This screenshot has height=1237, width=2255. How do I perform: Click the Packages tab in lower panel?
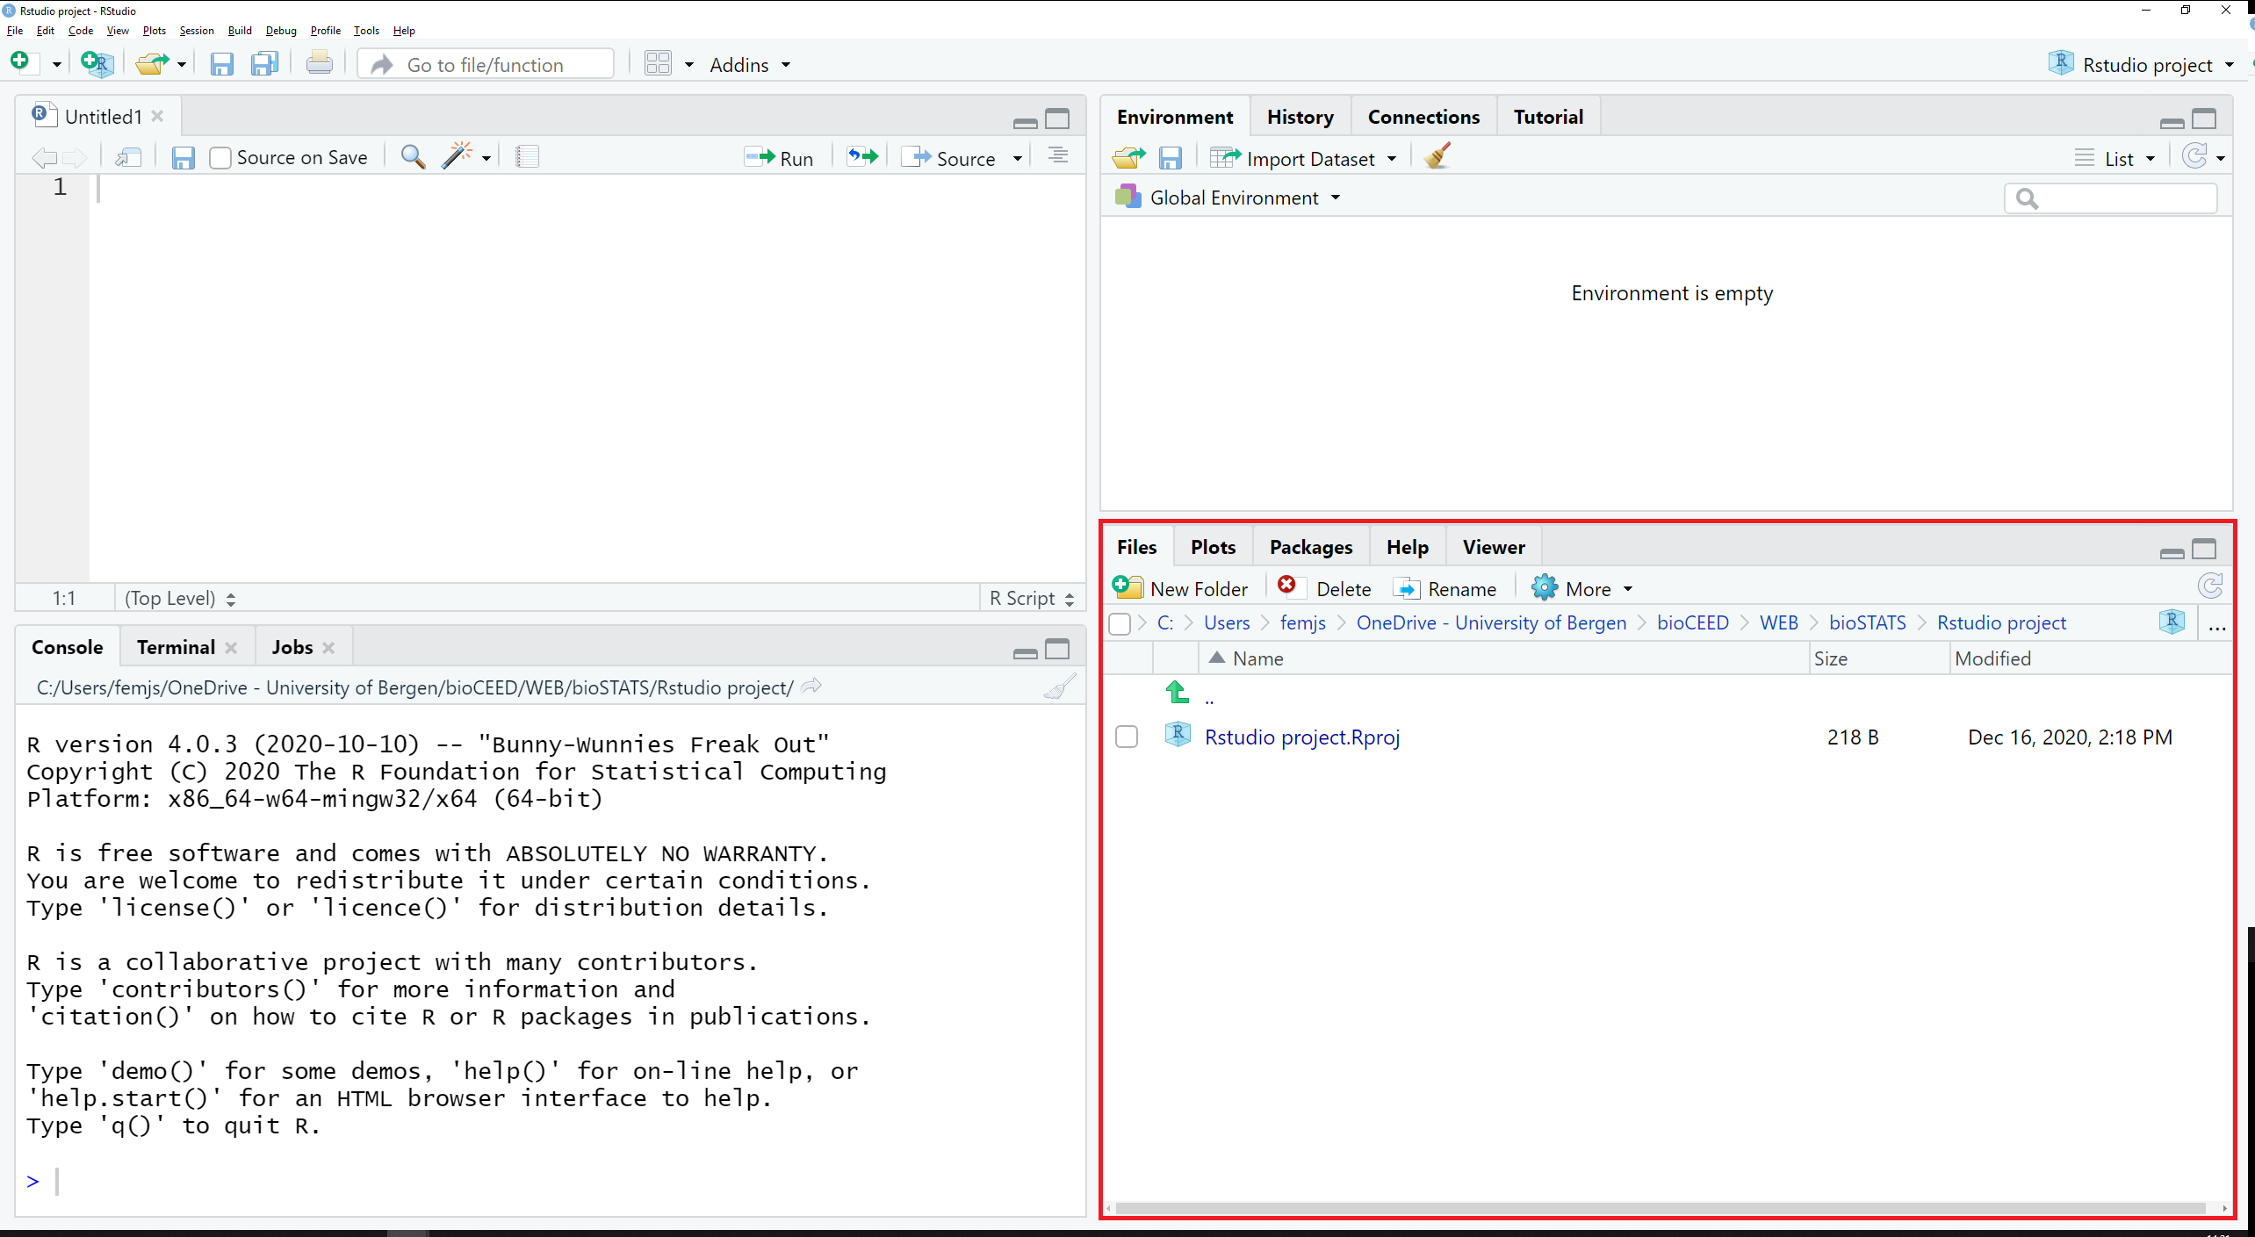[1312, 547]
